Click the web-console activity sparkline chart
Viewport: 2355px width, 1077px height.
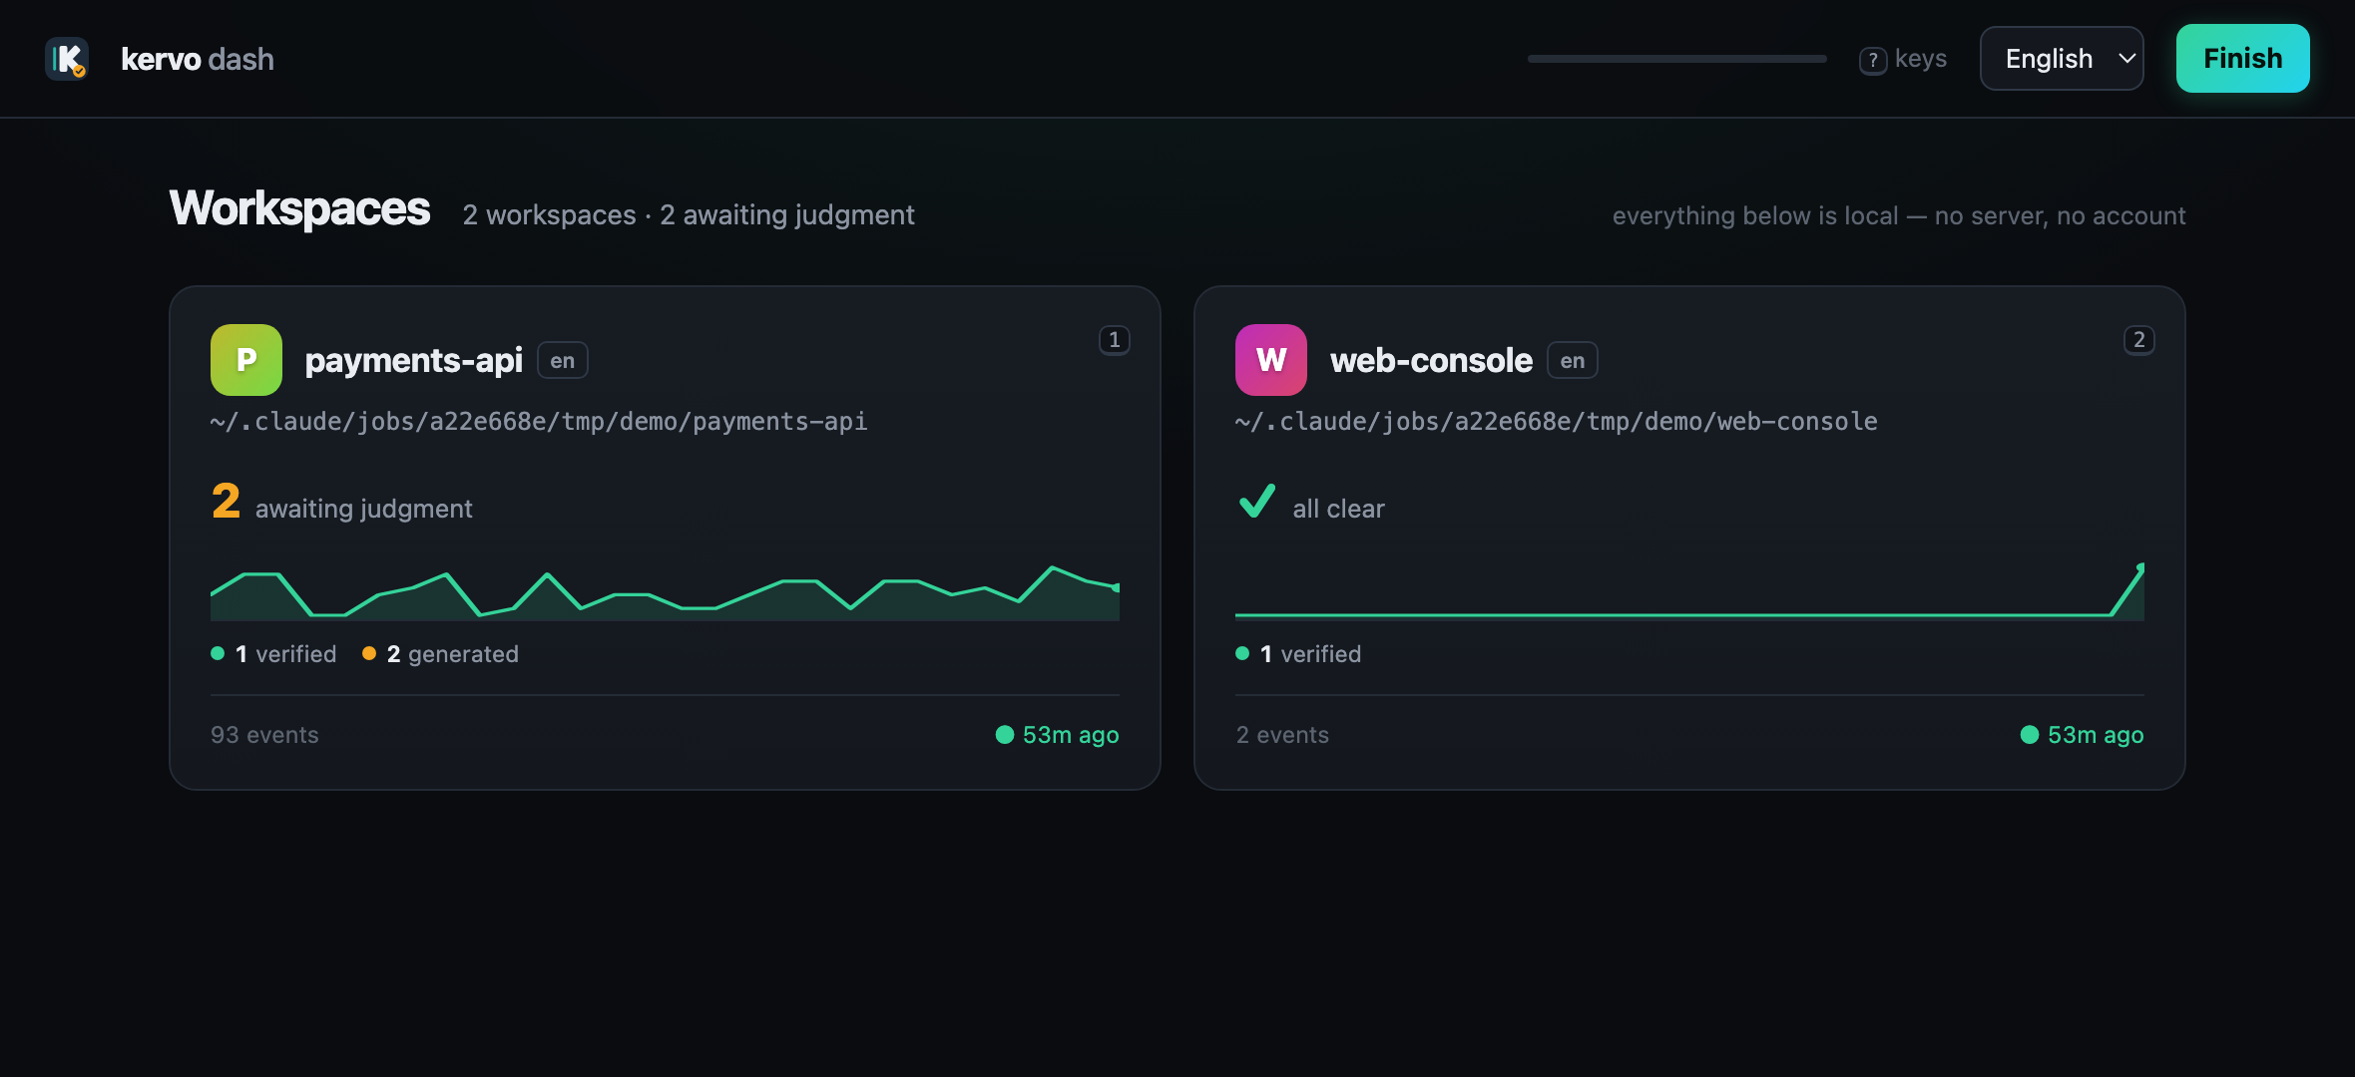coord(1689,590)
